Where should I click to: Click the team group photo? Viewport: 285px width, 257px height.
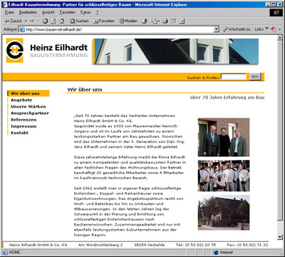click(x=224, y=176)
